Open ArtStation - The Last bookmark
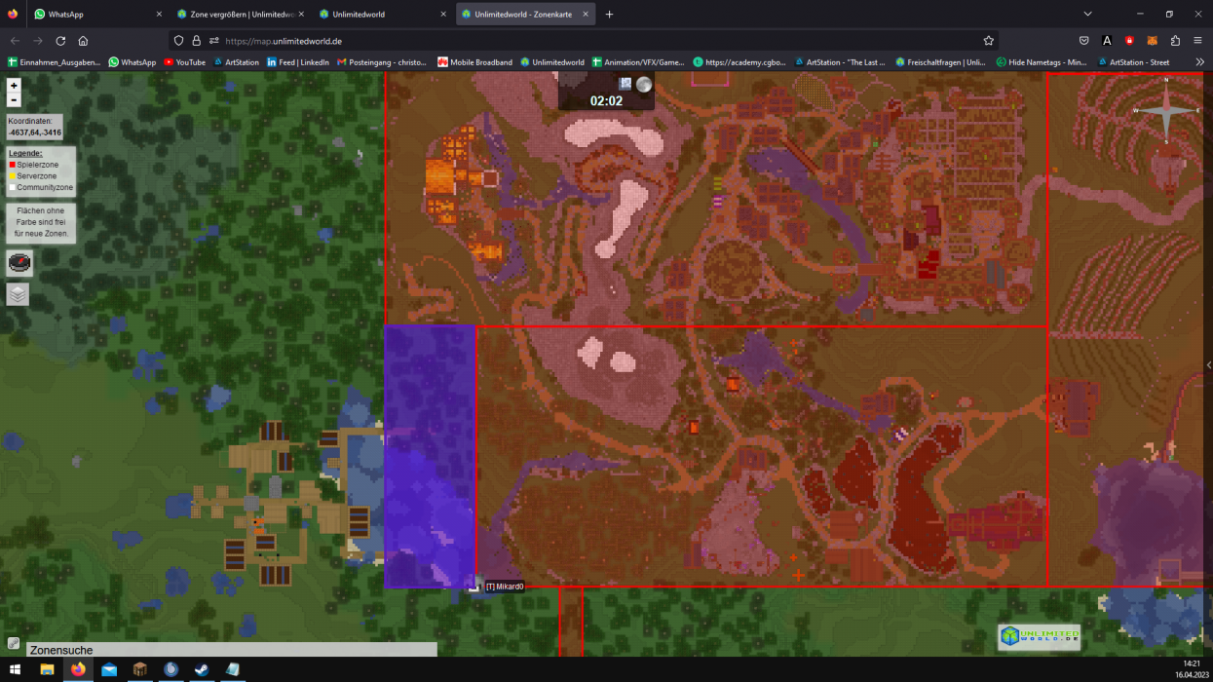 (x=840, y=62)
